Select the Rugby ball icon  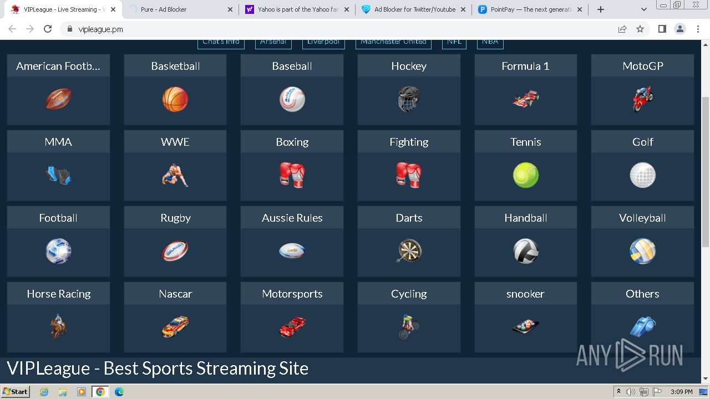pyautogui.click(x=175, y=252)
